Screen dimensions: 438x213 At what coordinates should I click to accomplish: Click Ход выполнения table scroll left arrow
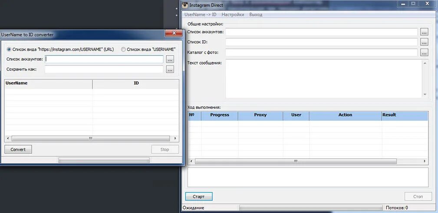pyautogui.click(x=191, y=161)
